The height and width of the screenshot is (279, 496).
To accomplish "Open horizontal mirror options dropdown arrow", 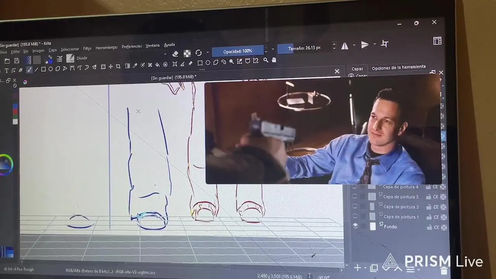I will tap(354, 45).
